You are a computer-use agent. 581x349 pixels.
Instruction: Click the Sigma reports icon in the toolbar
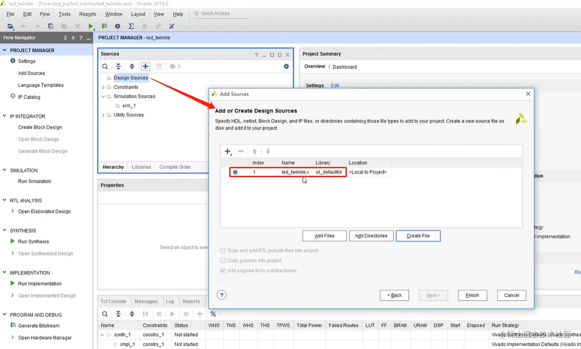pos(131,26)
